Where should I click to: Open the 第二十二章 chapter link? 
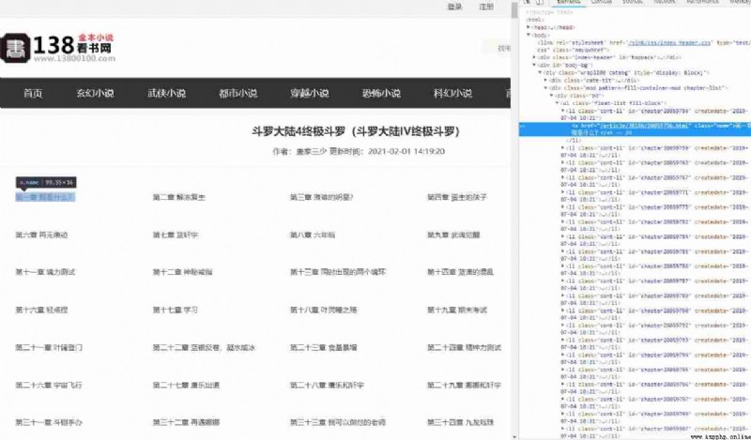tap(204, 348)
